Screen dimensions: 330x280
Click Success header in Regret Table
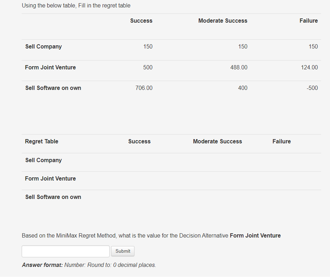tap(139, 141)
